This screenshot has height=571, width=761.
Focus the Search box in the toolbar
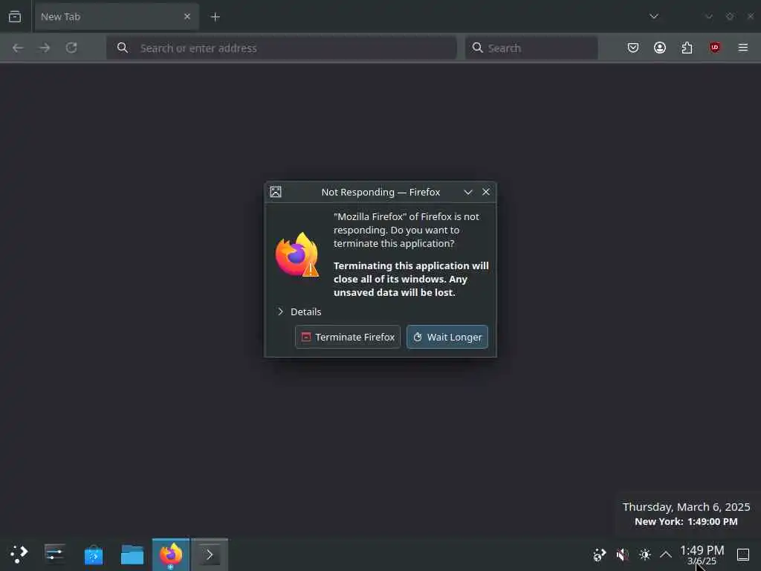[531, 48]
